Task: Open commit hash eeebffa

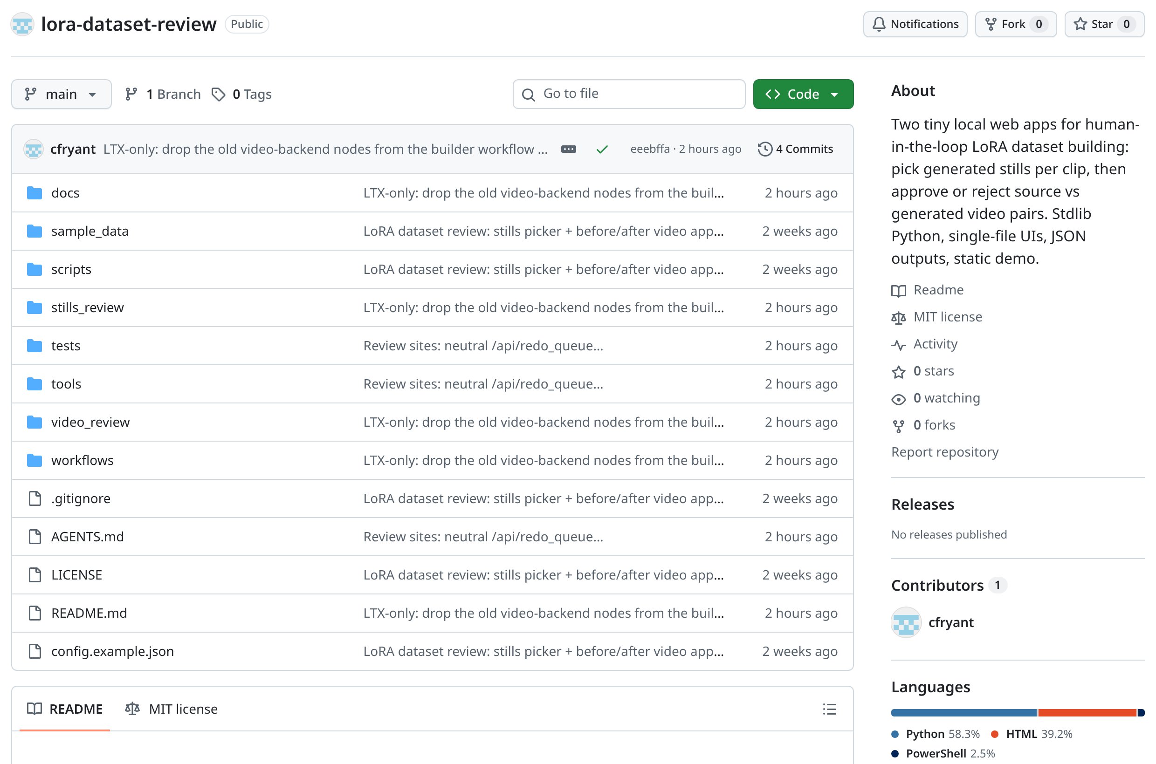Action: [x=649, y=149]
